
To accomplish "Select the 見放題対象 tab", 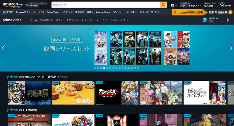I will 47,20.
